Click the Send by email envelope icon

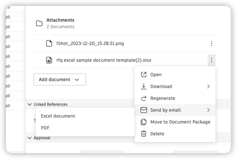tap(144, 110)
